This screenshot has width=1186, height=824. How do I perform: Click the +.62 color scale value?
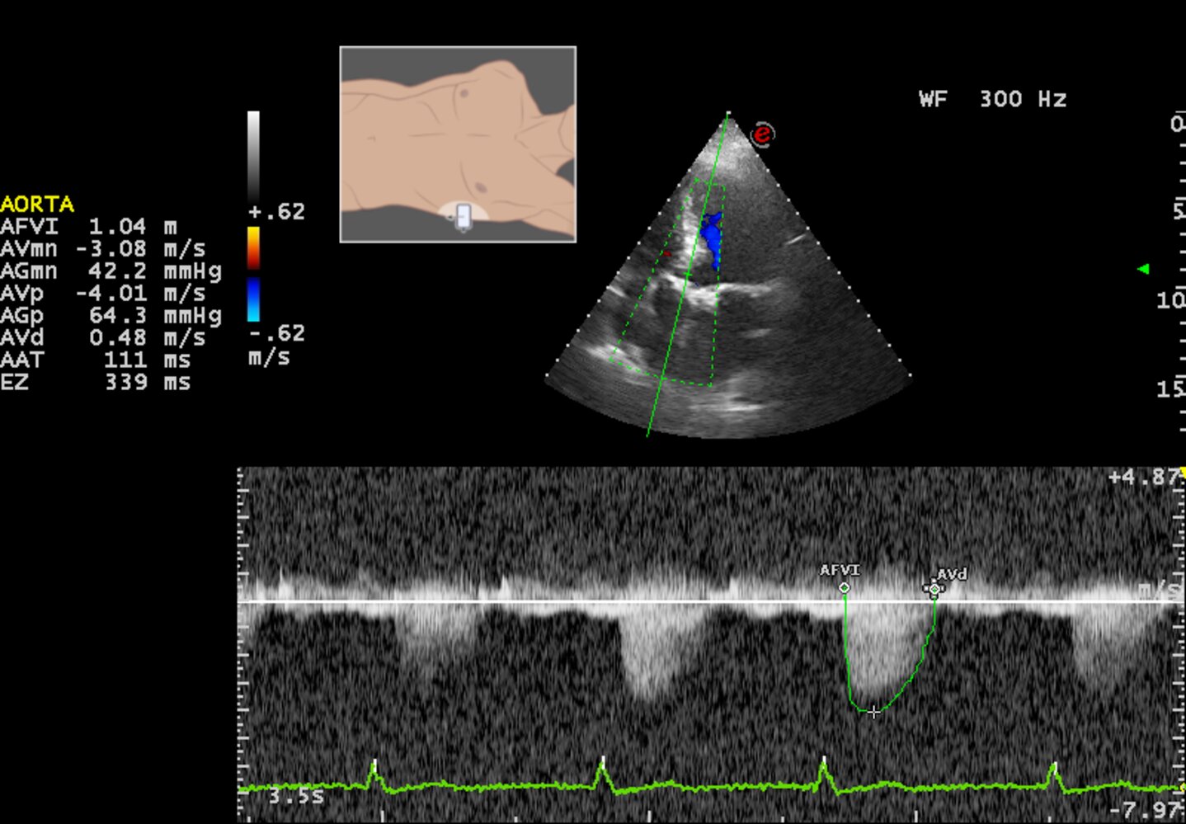coord(277,212)
